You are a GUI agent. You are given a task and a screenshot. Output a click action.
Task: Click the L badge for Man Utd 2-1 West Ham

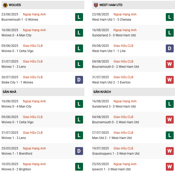pyautogui.click(x=169, y=135)
